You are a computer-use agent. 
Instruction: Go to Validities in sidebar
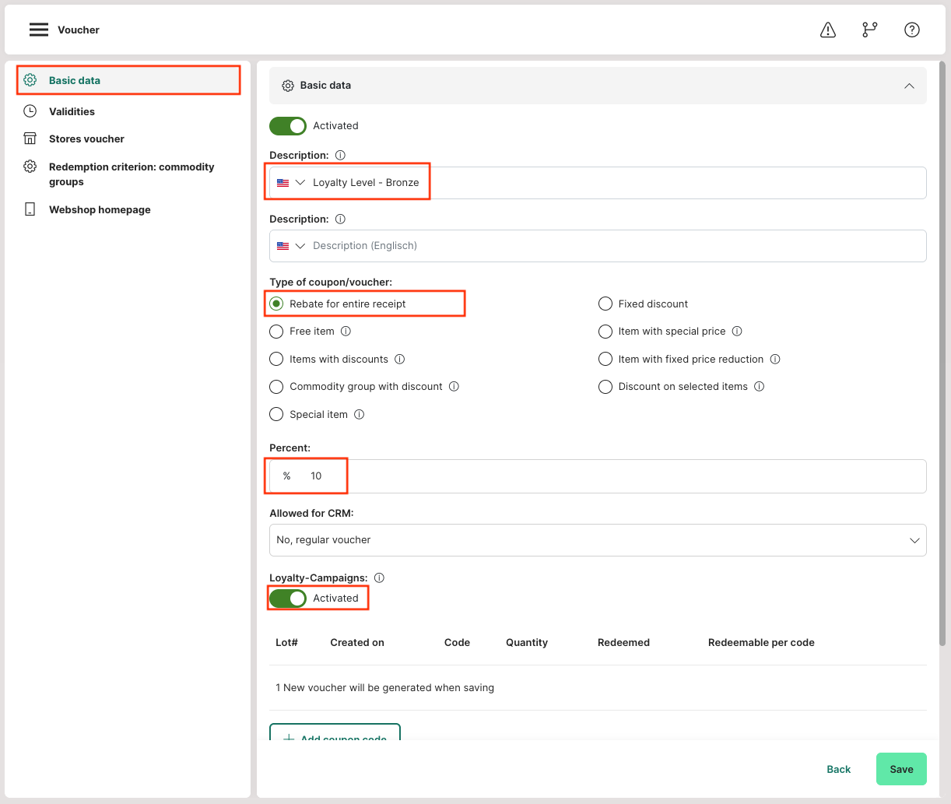72,111
